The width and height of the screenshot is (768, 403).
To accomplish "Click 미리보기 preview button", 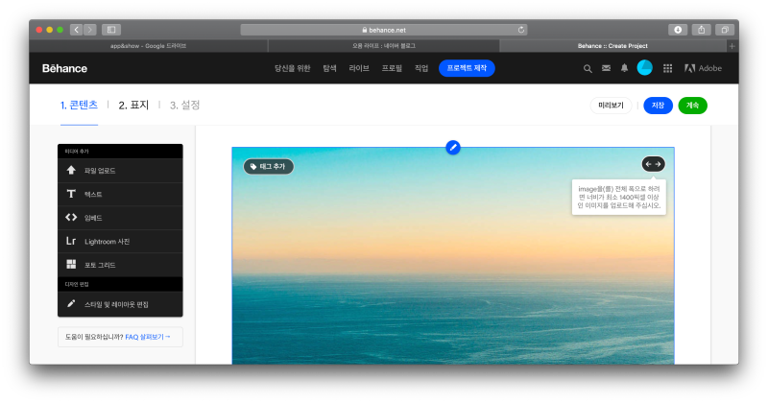I will tap(611, 106).
